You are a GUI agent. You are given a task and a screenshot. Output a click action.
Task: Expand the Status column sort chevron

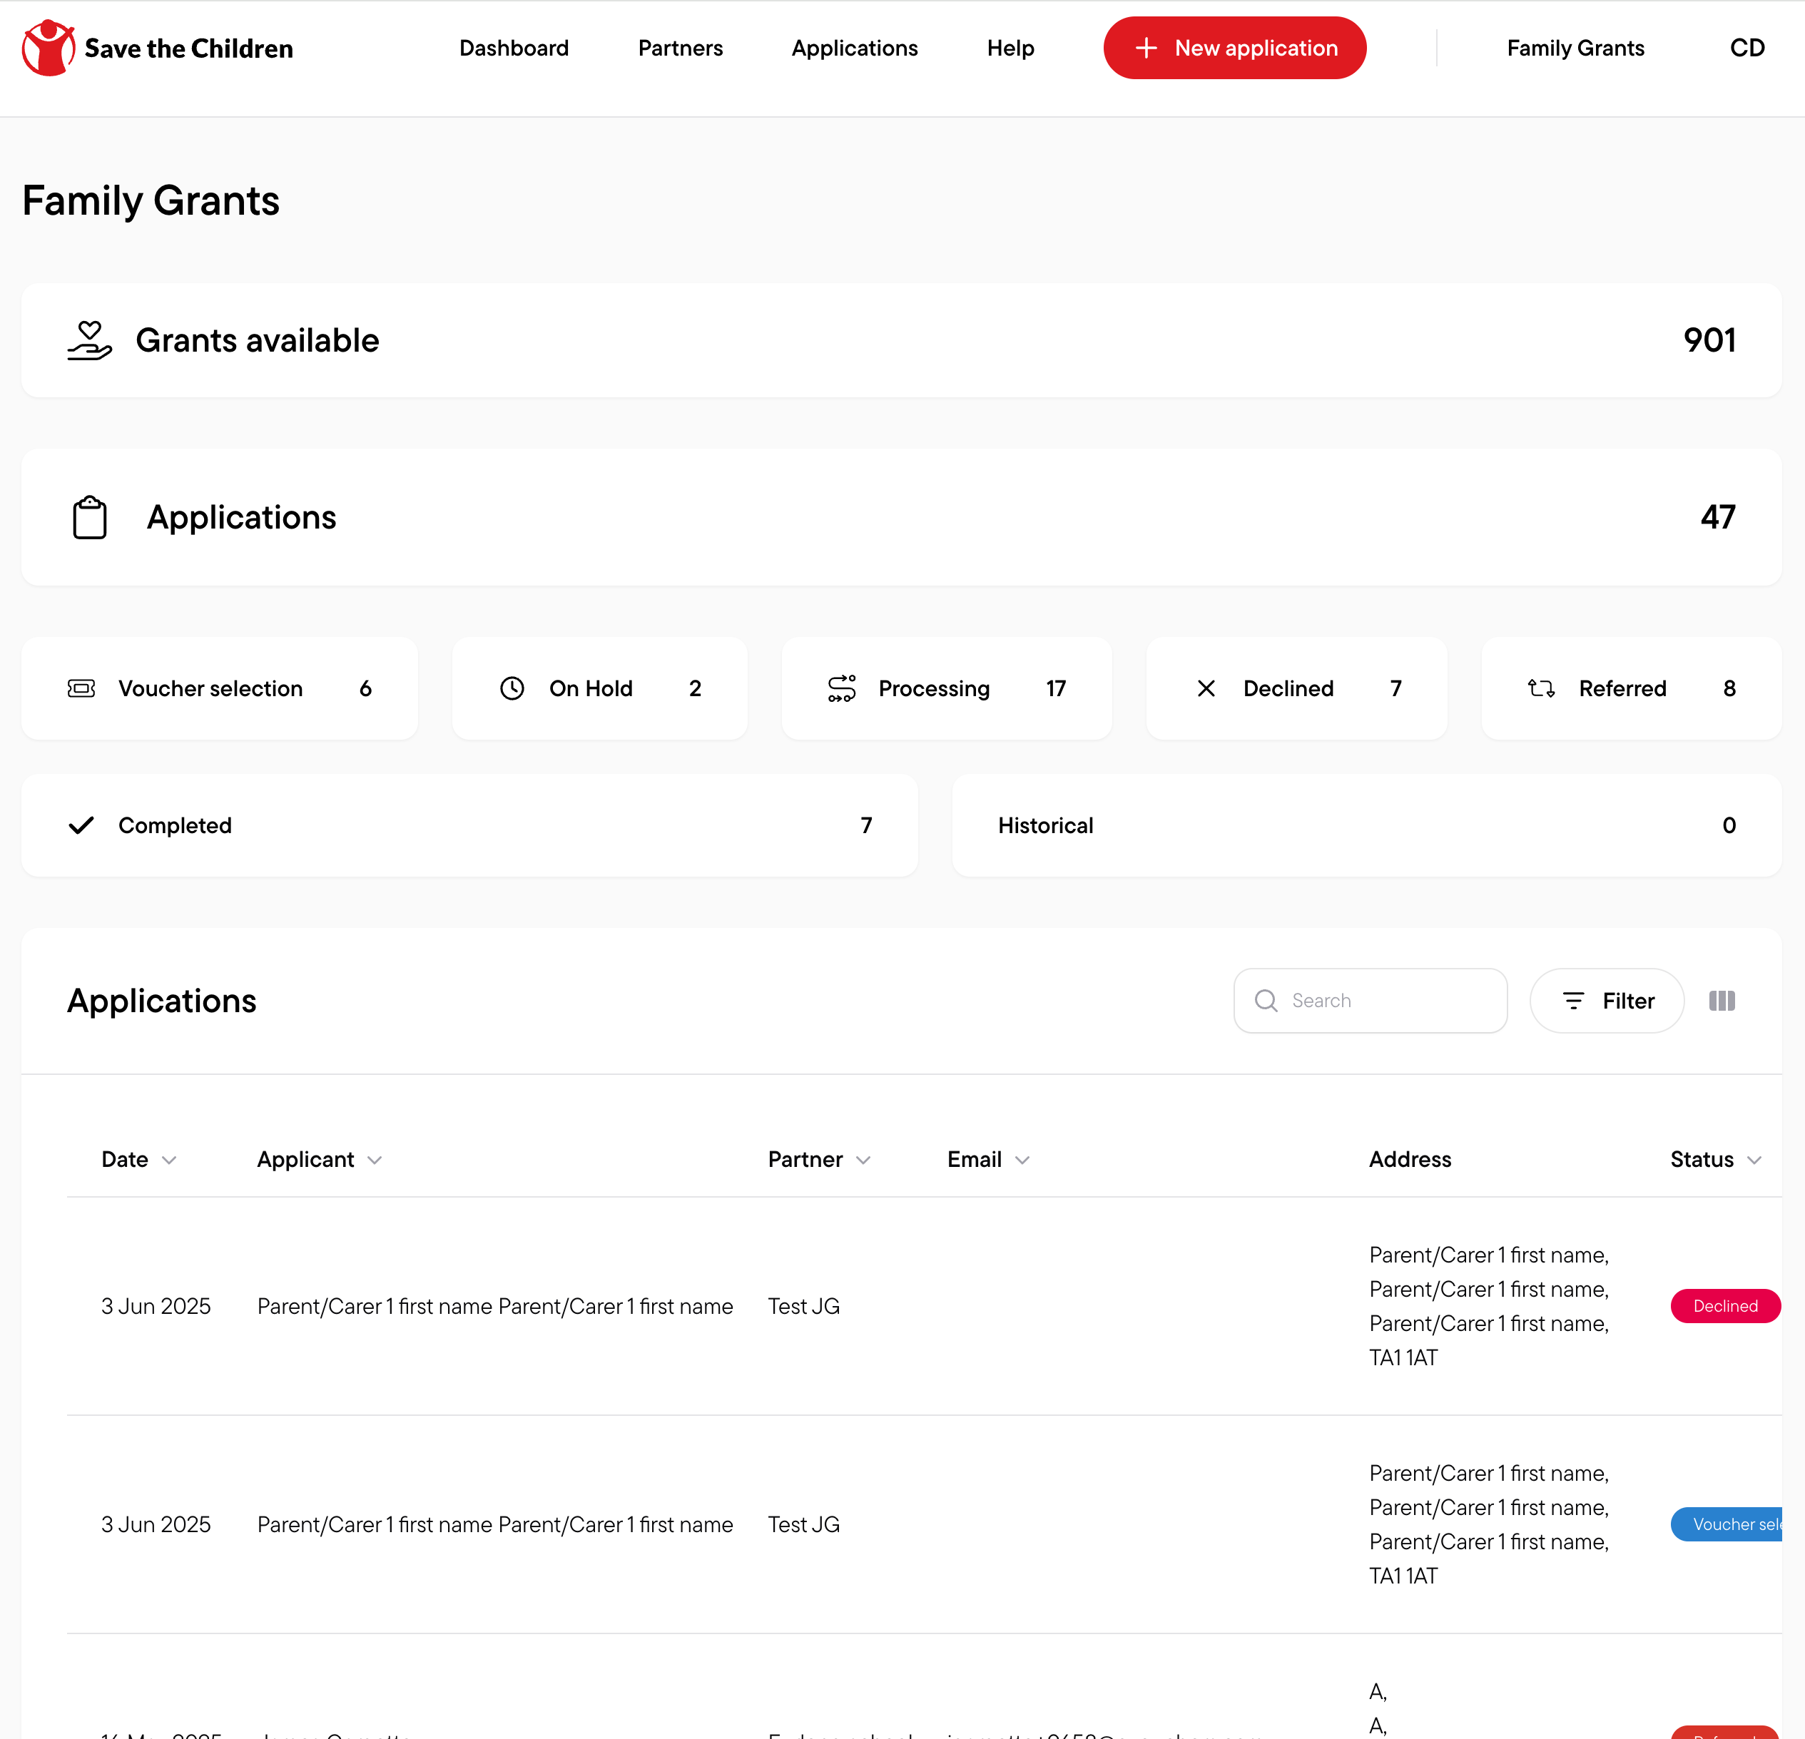coord(1754,1161)
